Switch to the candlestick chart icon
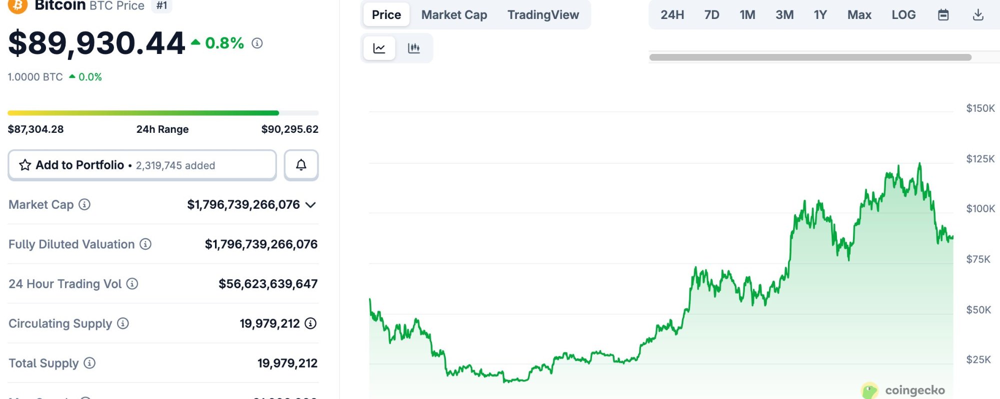The width and height of the screenshot is (1000, 399). pos(414,47)
